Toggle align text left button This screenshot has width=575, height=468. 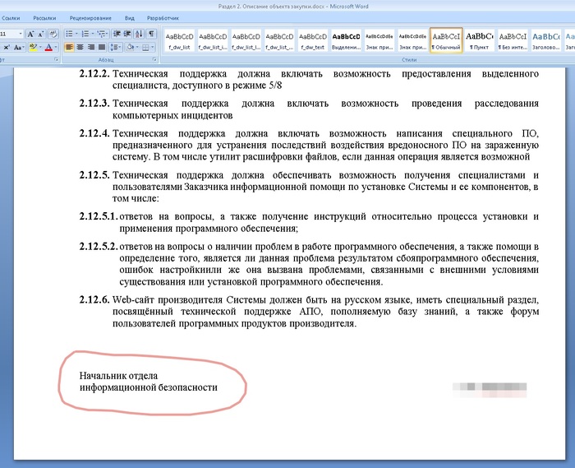[70, 48]
